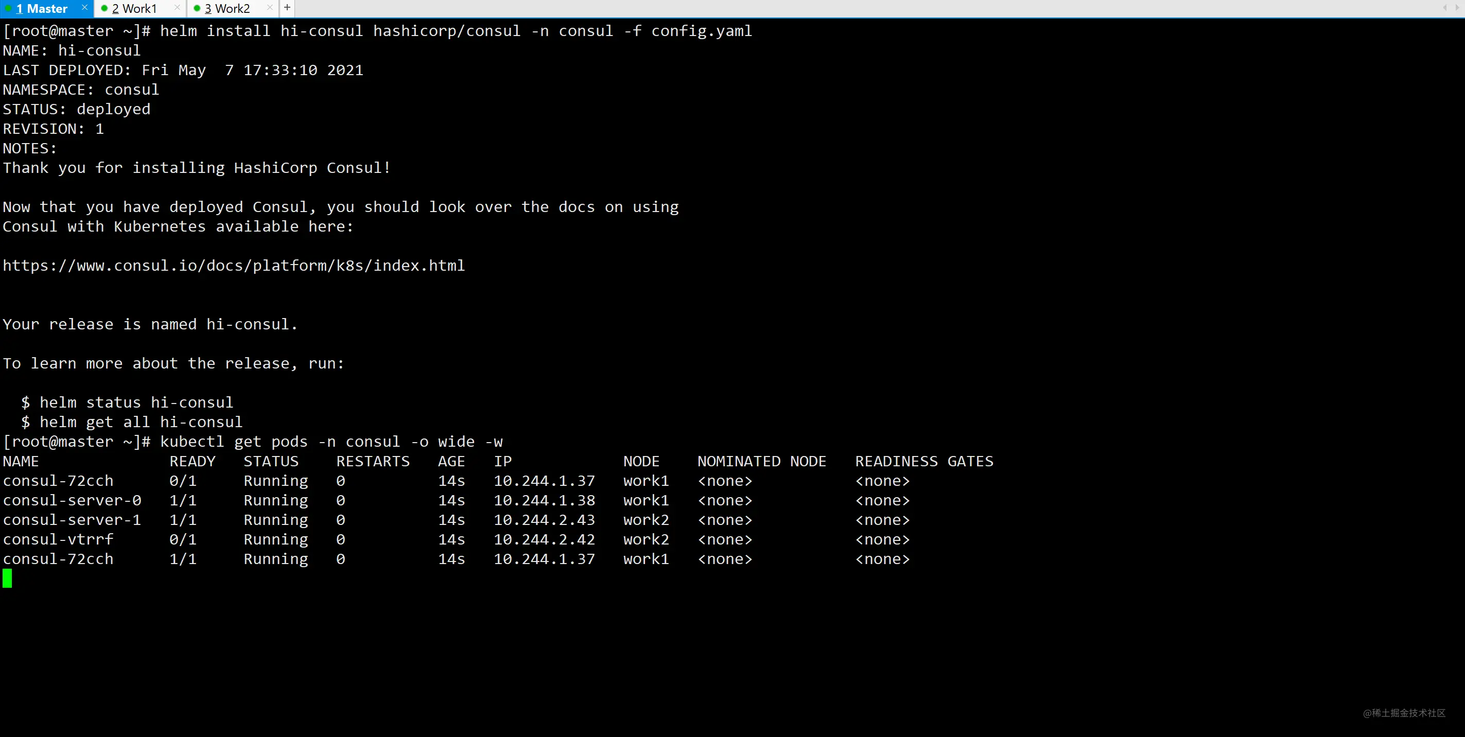Close the Master tab with its X

coord(85,7)
